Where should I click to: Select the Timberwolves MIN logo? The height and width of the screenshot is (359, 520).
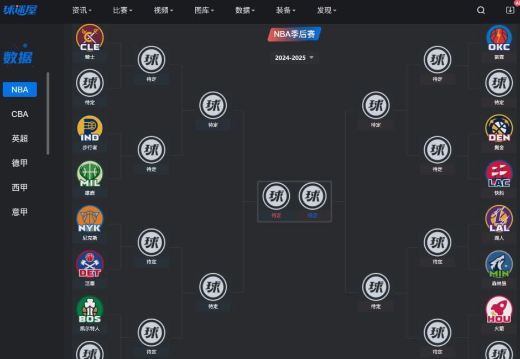(x=499, y=264)
